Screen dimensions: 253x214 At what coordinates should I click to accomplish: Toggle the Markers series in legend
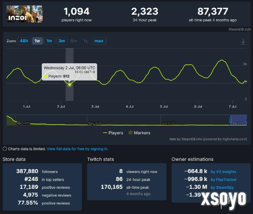tap(139, 133)
